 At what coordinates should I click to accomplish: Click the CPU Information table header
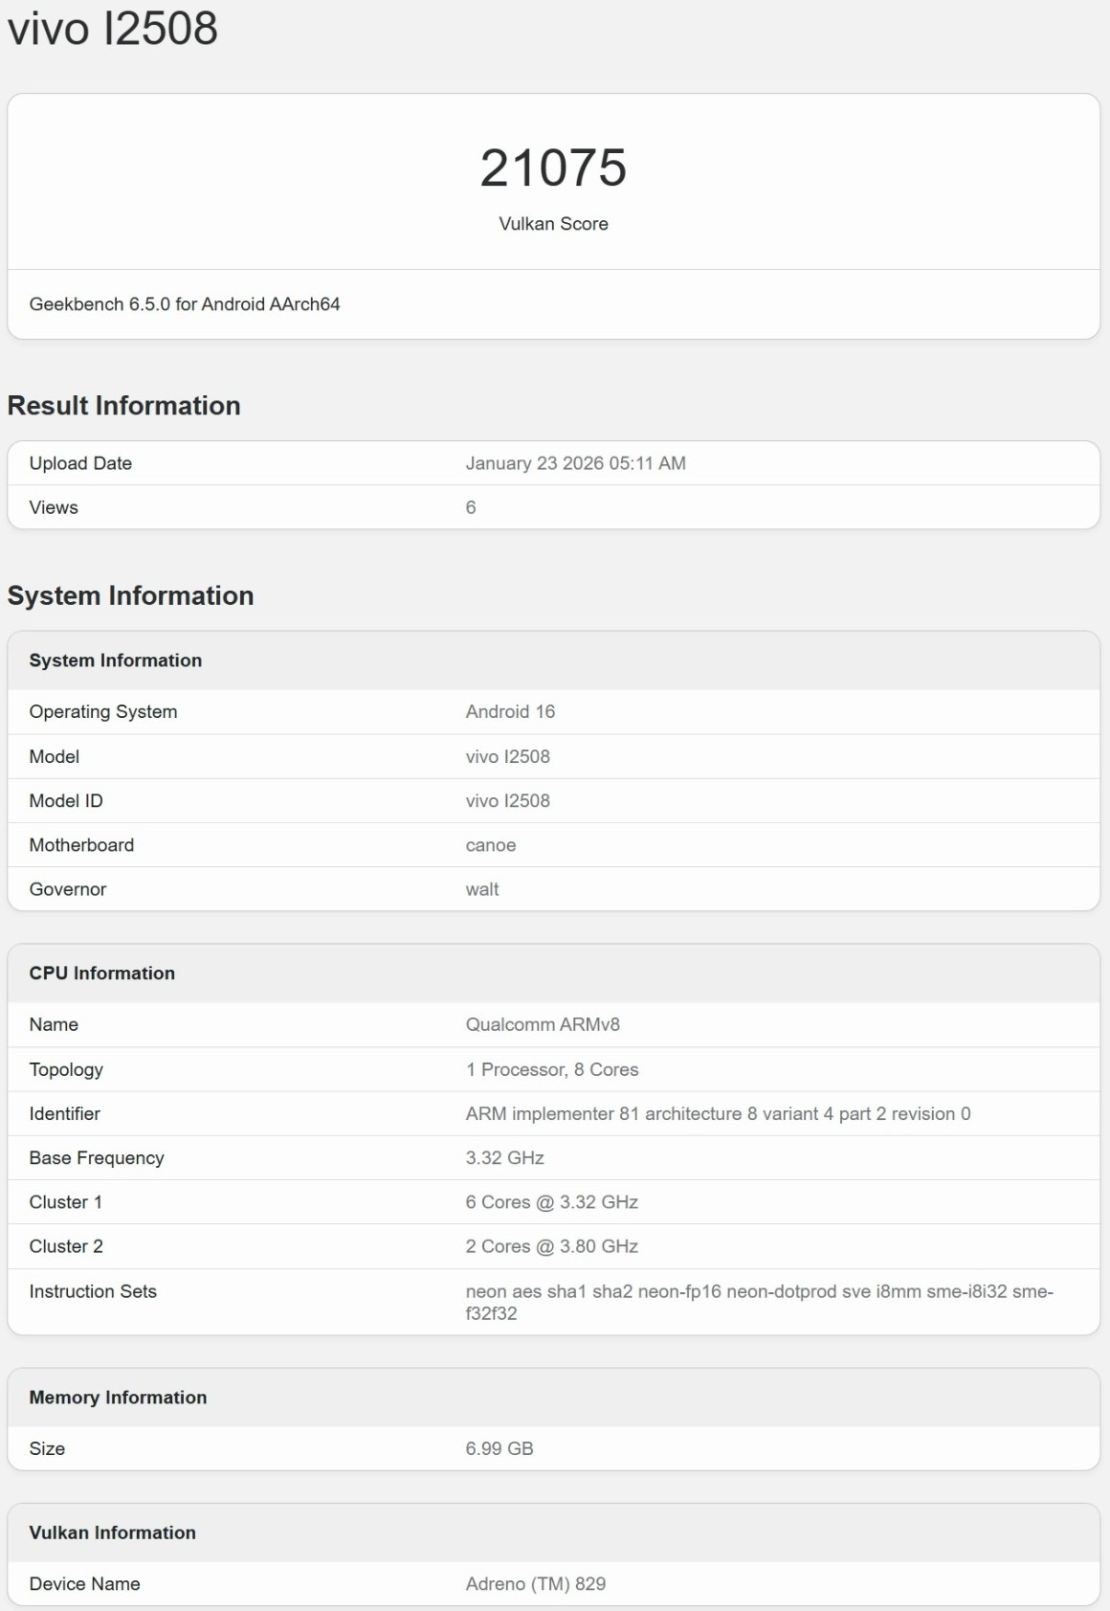pyautogui.click(x=101, y=973)
